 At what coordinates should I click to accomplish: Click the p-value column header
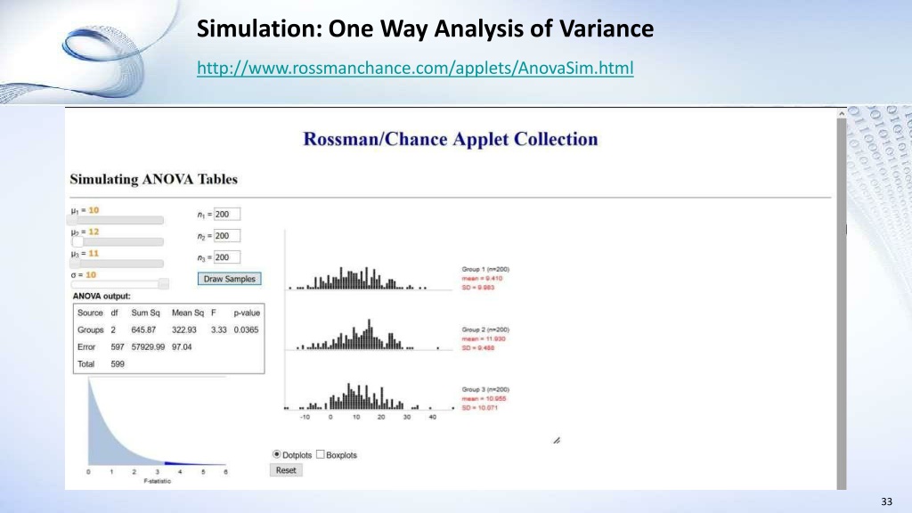click(x=247, y=313)
